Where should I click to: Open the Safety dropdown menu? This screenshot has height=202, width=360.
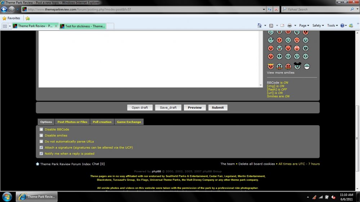(x=318, y=25)
